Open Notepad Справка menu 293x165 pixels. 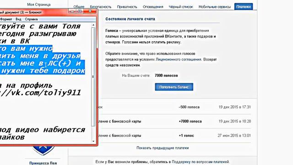tap(31, 19)
